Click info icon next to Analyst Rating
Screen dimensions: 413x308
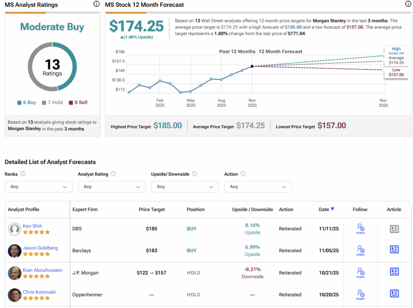pyautogui.click(x=114, y=174)
